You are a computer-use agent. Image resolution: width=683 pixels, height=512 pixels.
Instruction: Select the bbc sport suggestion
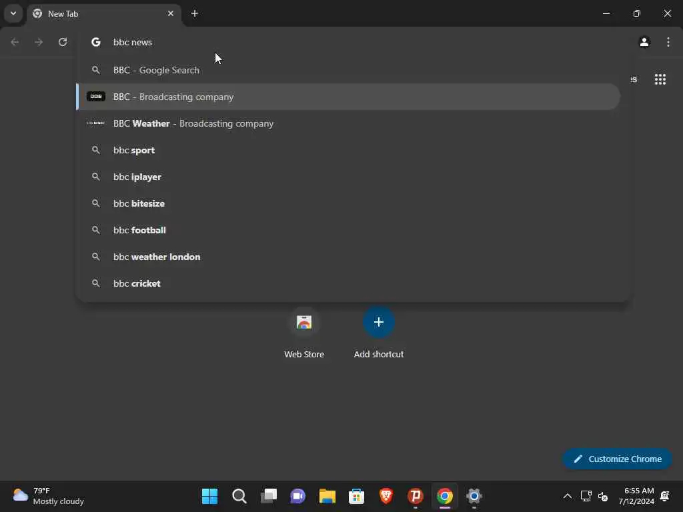click(x=348, y=150)
